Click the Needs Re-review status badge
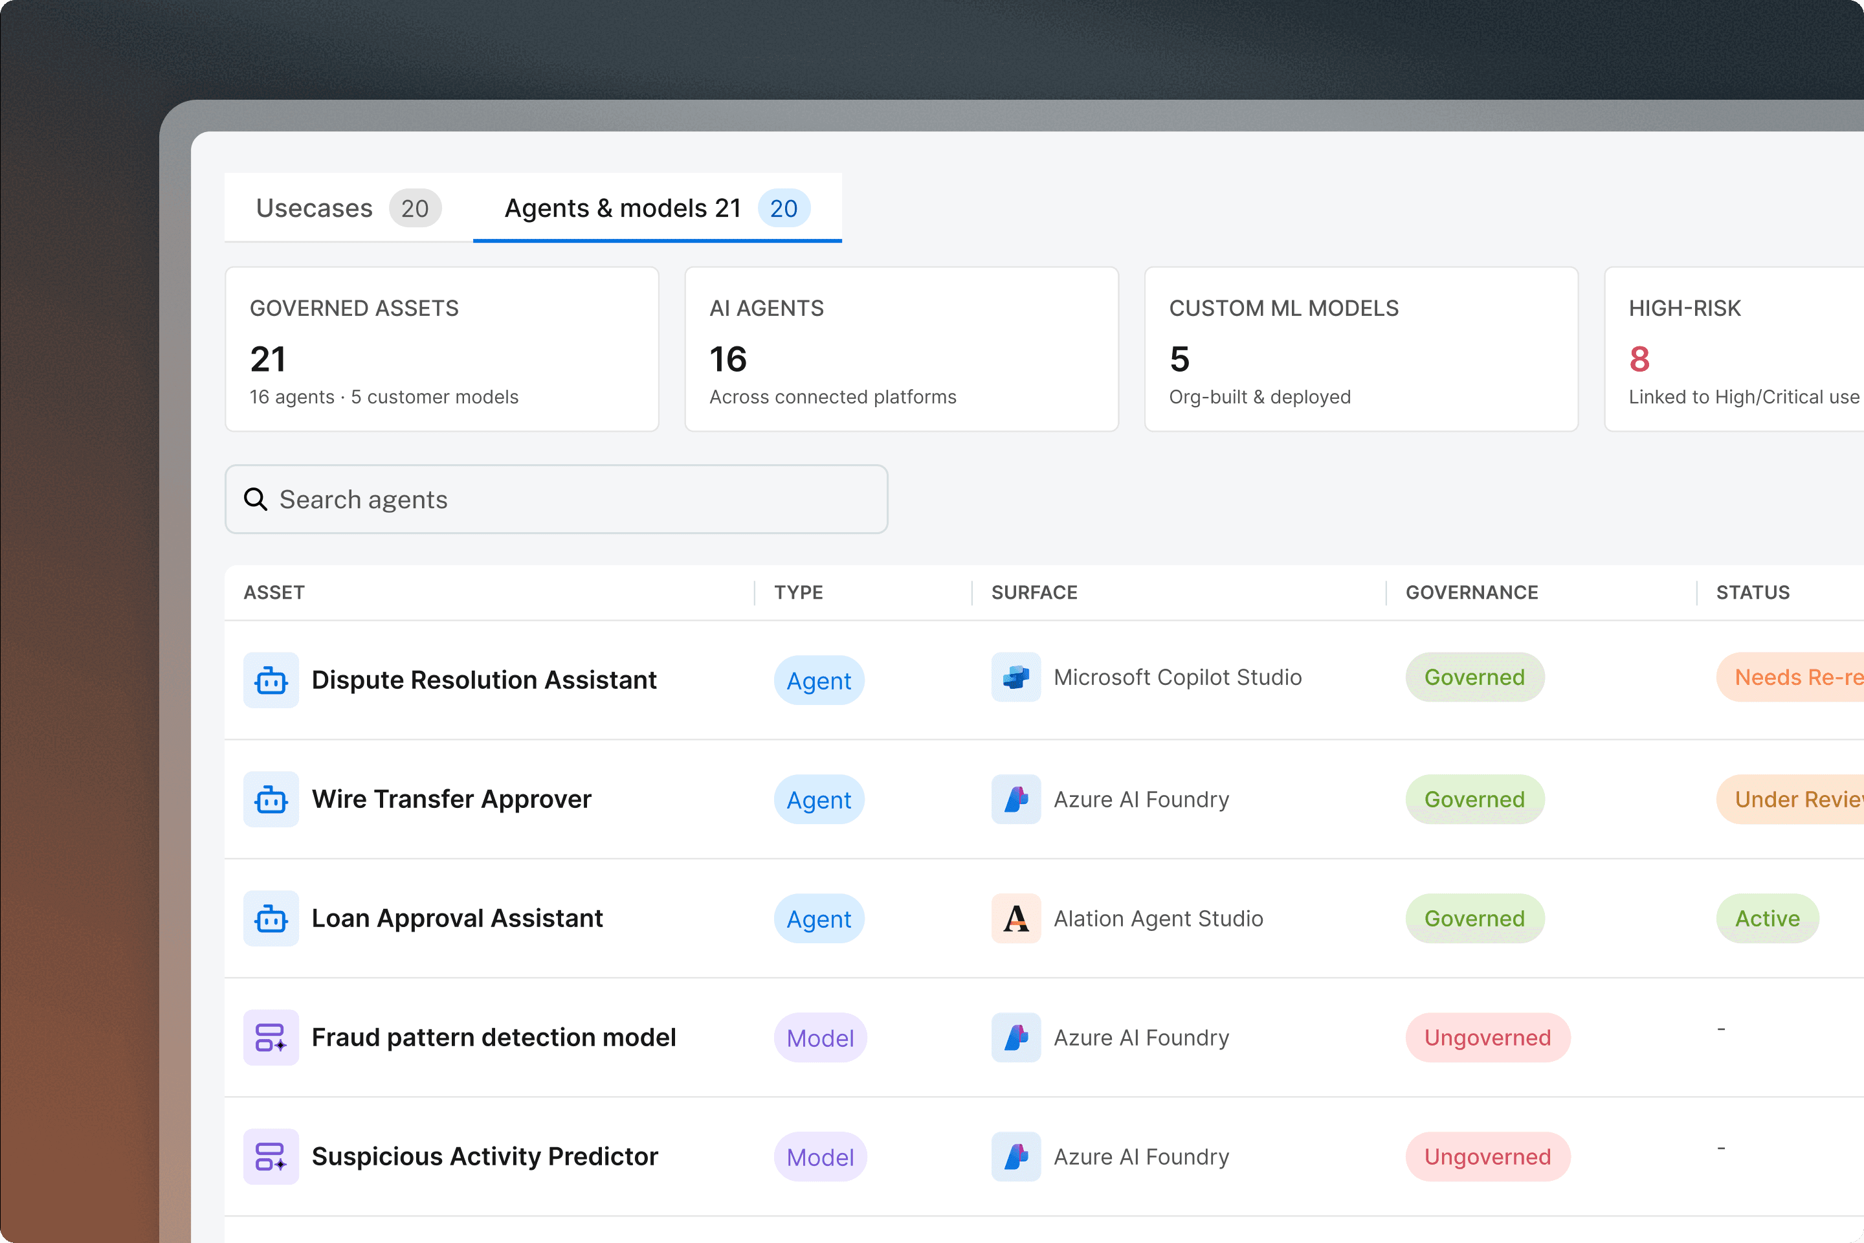 point(1790,677)
